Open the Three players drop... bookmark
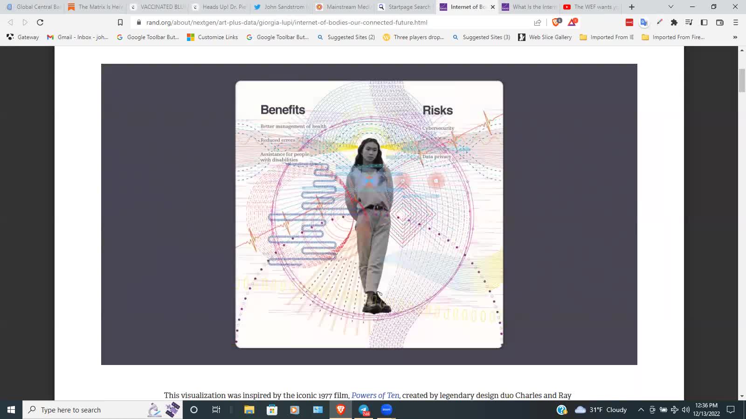This screenshot has width=746, height=419. (414, 37)
